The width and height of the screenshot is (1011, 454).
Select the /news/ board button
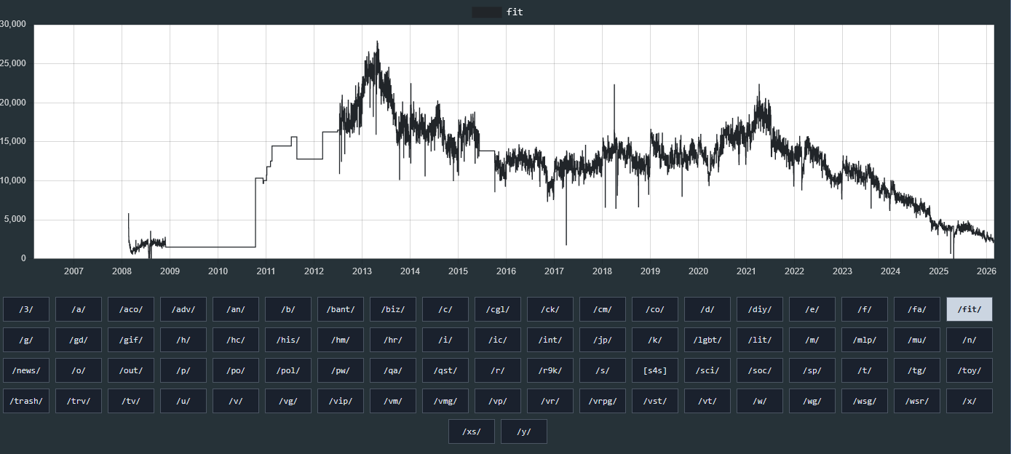click(x=26, y=370)
